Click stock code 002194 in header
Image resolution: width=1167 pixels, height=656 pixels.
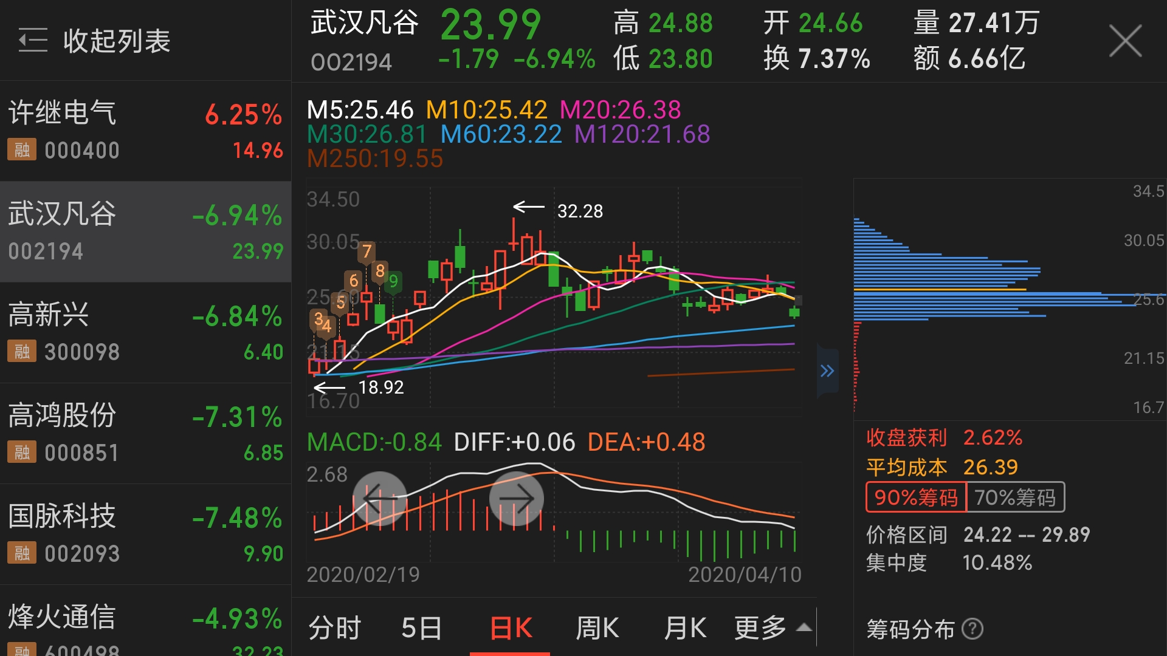pos(351,62)
